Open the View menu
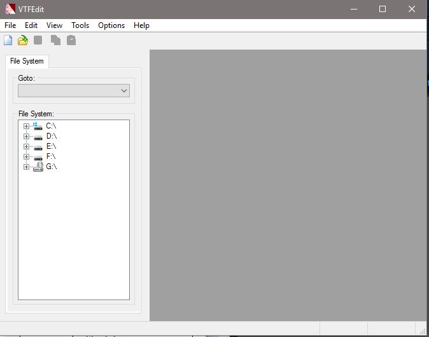Image resolution: width=429 pixels, height=337 pixels. (54, 25)
